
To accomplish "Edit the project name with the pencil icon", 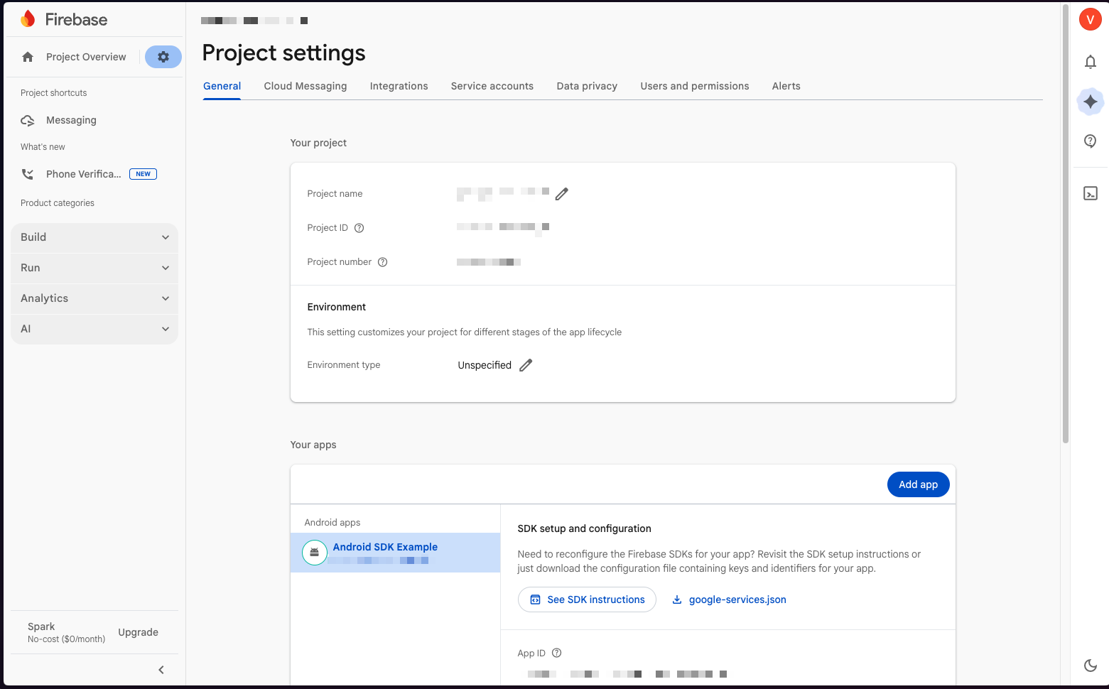I will pyautogui.click(x=562, y=193).
